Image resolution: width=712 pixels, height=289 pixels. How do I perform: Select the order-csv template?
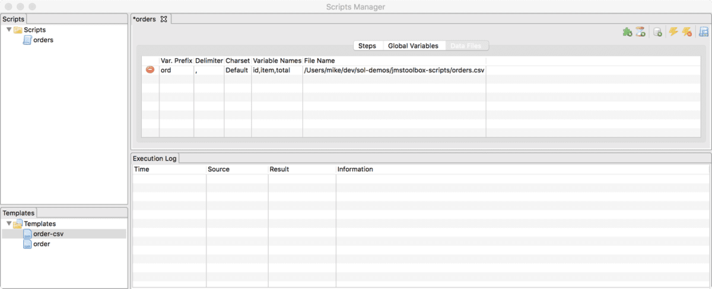point(48,234)
